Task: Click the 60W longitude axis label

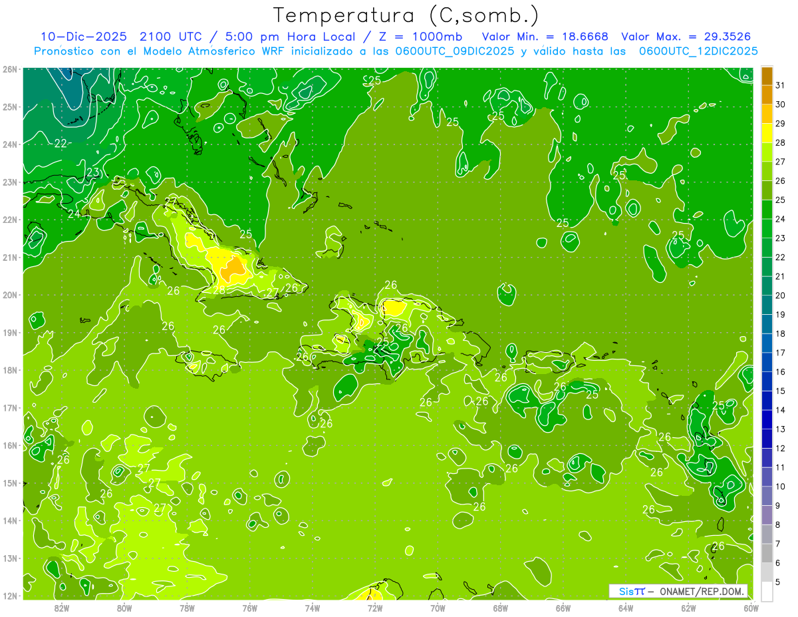Action: coord(751,608)
